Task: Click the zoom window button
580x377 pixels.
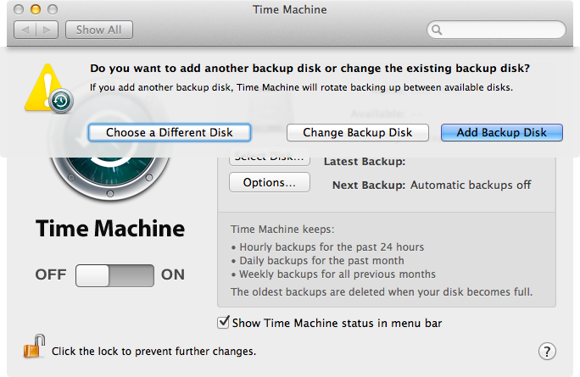Action: 53,9
